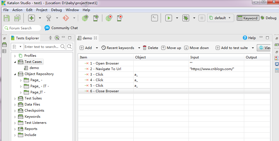Collapse the Object Repository node
This screenshot has height=141, width=279.
point(15,74)
